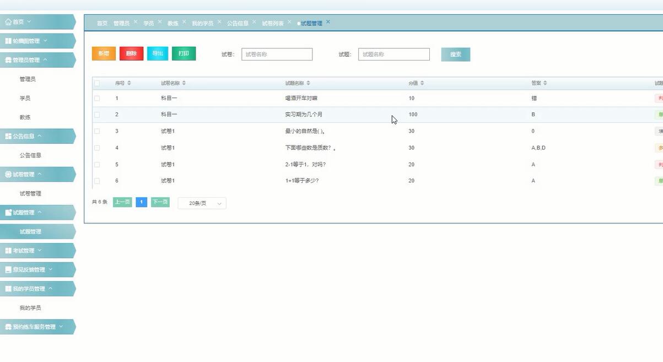Collapse 公告信息 section via its chevron
This screenshot has height=362, width=663.
click(40, 136)
